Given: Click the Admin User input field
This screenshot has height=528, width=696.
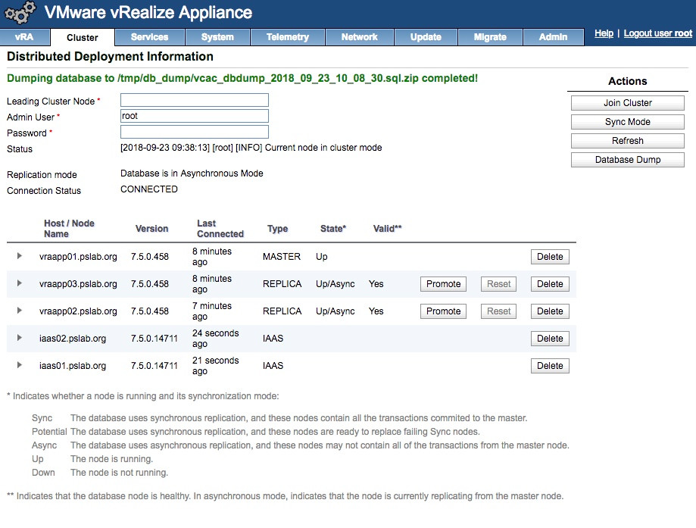Looking at the screenshot, I should pyautogui.click(x=195, y=116).
